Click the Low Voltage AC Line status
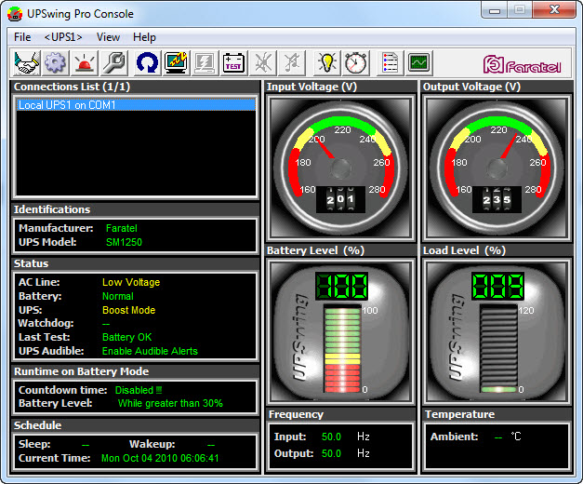This screenshot has height=484, width=583. (131, 282)
